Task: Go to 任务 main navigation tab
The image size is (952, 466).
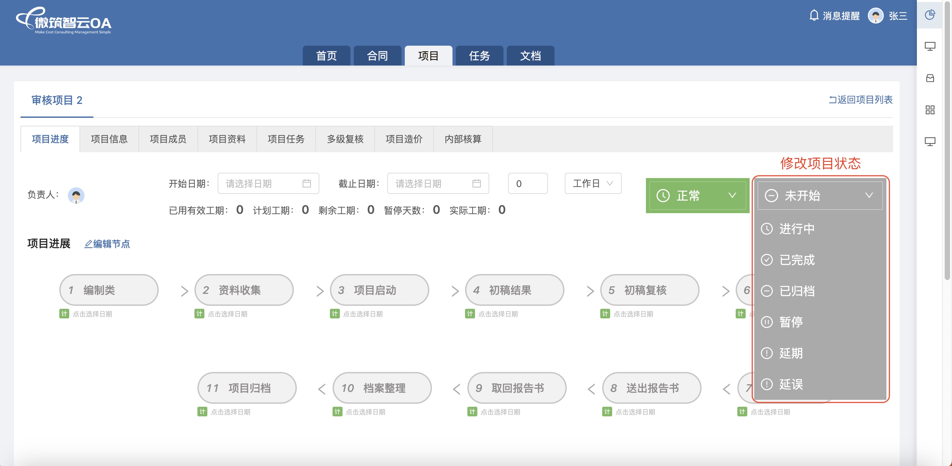Action: coord(479,56)
